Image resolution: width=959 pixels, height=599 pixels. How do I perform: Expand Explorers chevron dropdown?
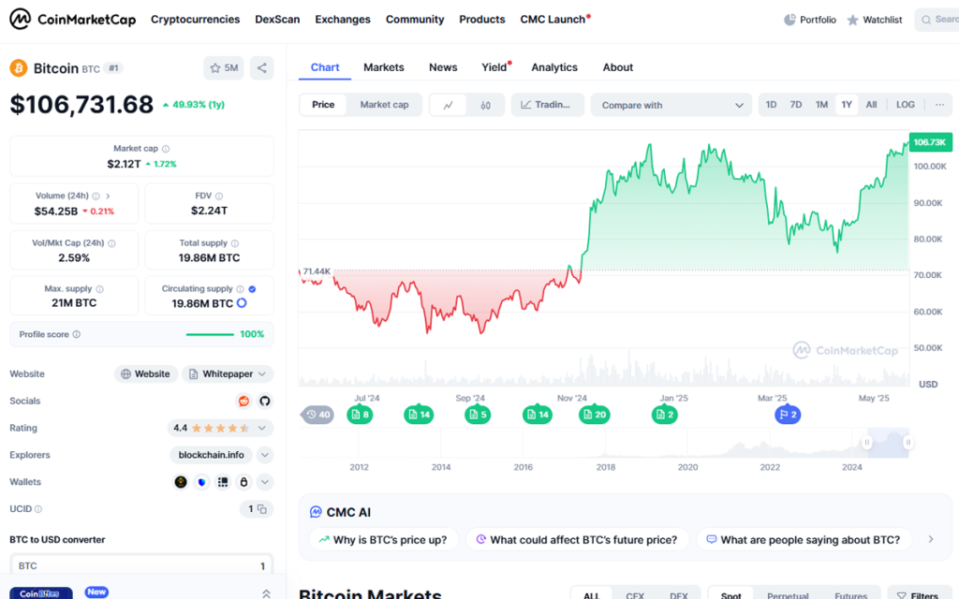coord(265,456)
